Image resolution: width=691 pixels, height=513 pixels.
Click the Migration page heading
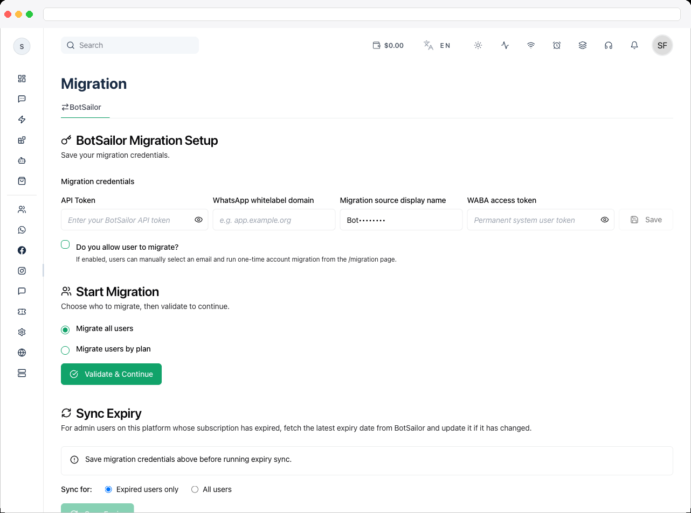94,84
